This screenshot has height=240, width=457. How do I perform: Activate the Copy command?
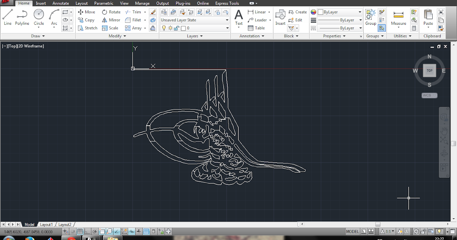tap(86, 20)
